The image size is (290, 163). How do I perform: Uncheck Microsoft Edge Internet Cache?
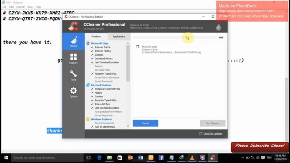(x=92, y=47)
